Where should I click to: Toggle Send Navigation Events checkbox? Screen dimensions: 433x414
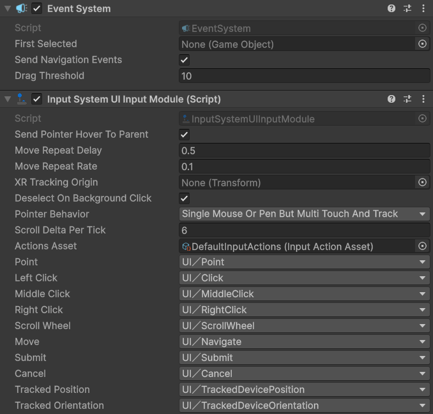[x=184, y=60]
